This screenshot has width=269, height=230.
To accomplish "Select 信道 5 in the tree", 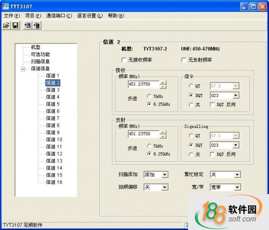I will coord(53,104).
